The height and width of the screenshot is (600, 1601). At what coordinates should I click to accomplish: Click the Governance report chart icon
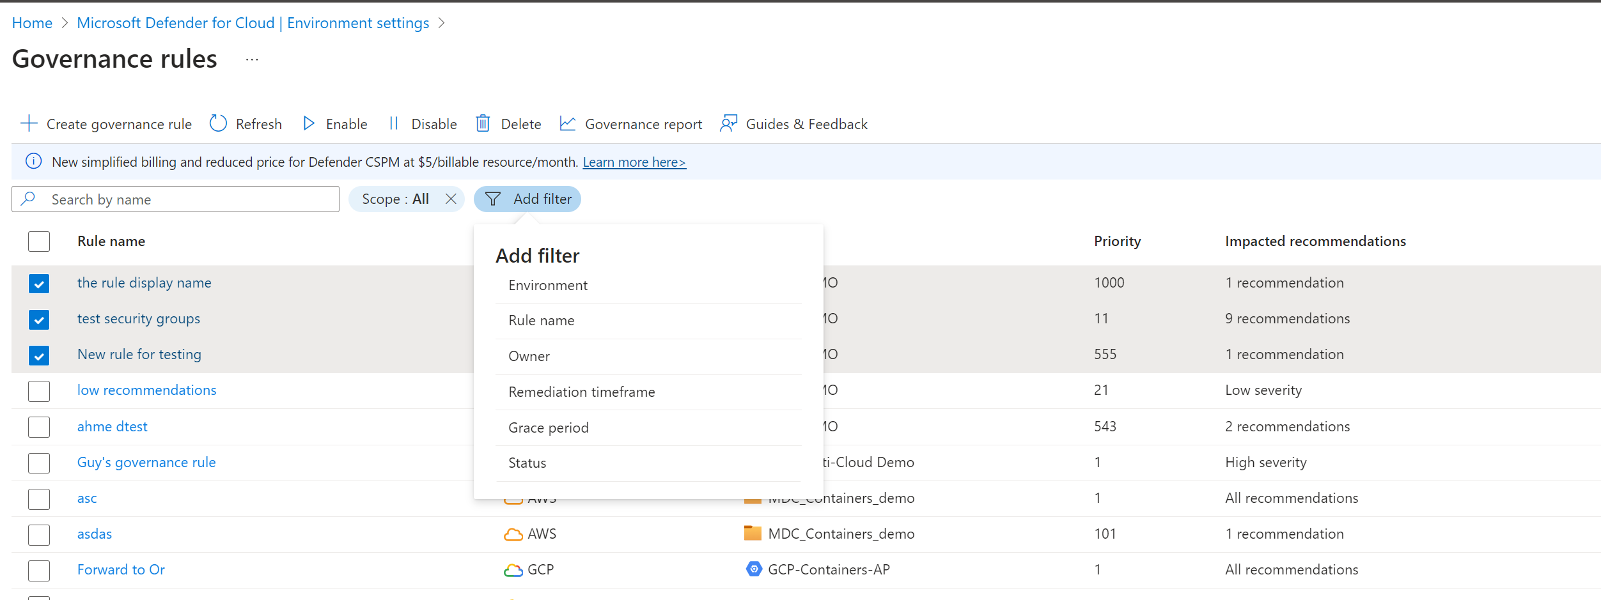pyautogui.click(x=568, y=123)
